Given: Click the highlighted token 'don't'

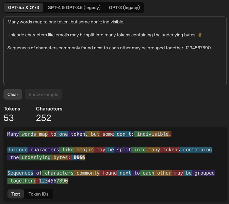Looking at the screenshot, I should 123,134.
